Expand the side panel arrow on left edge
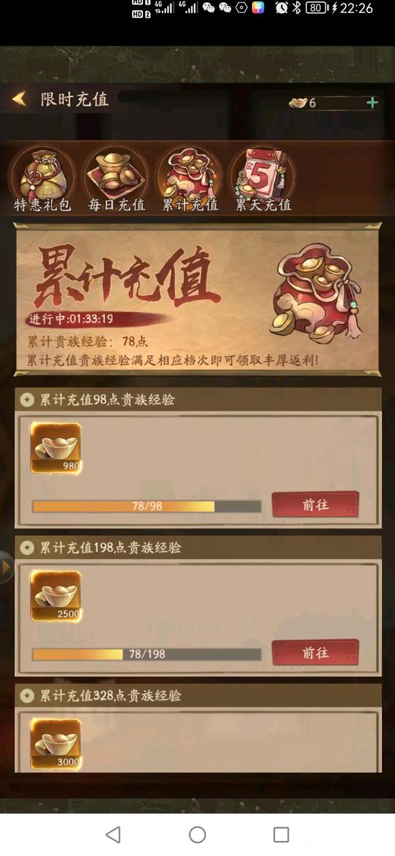395x856 pixels. click(x=6, y=567)
